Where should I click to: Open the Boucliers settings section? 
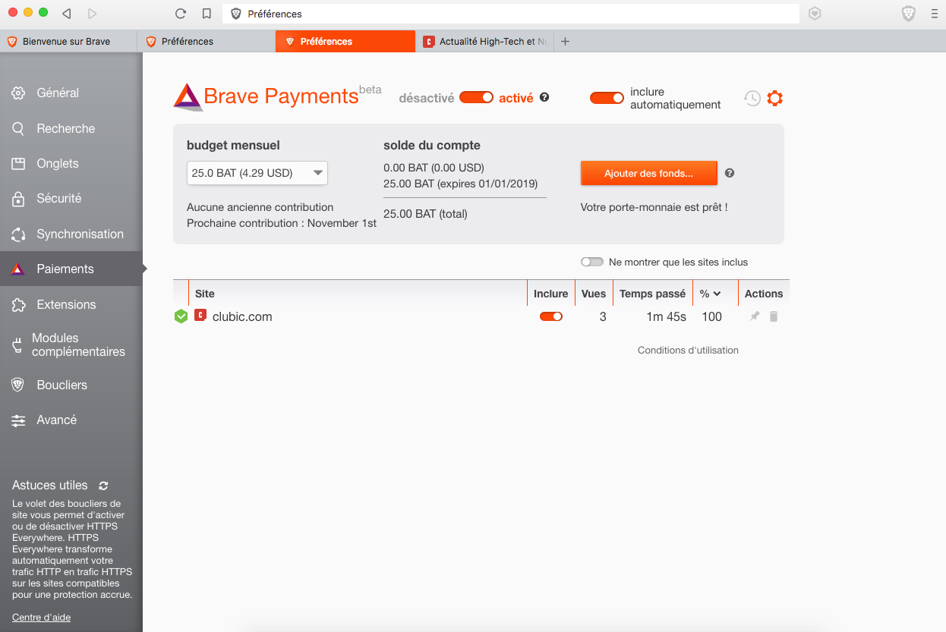71,385
